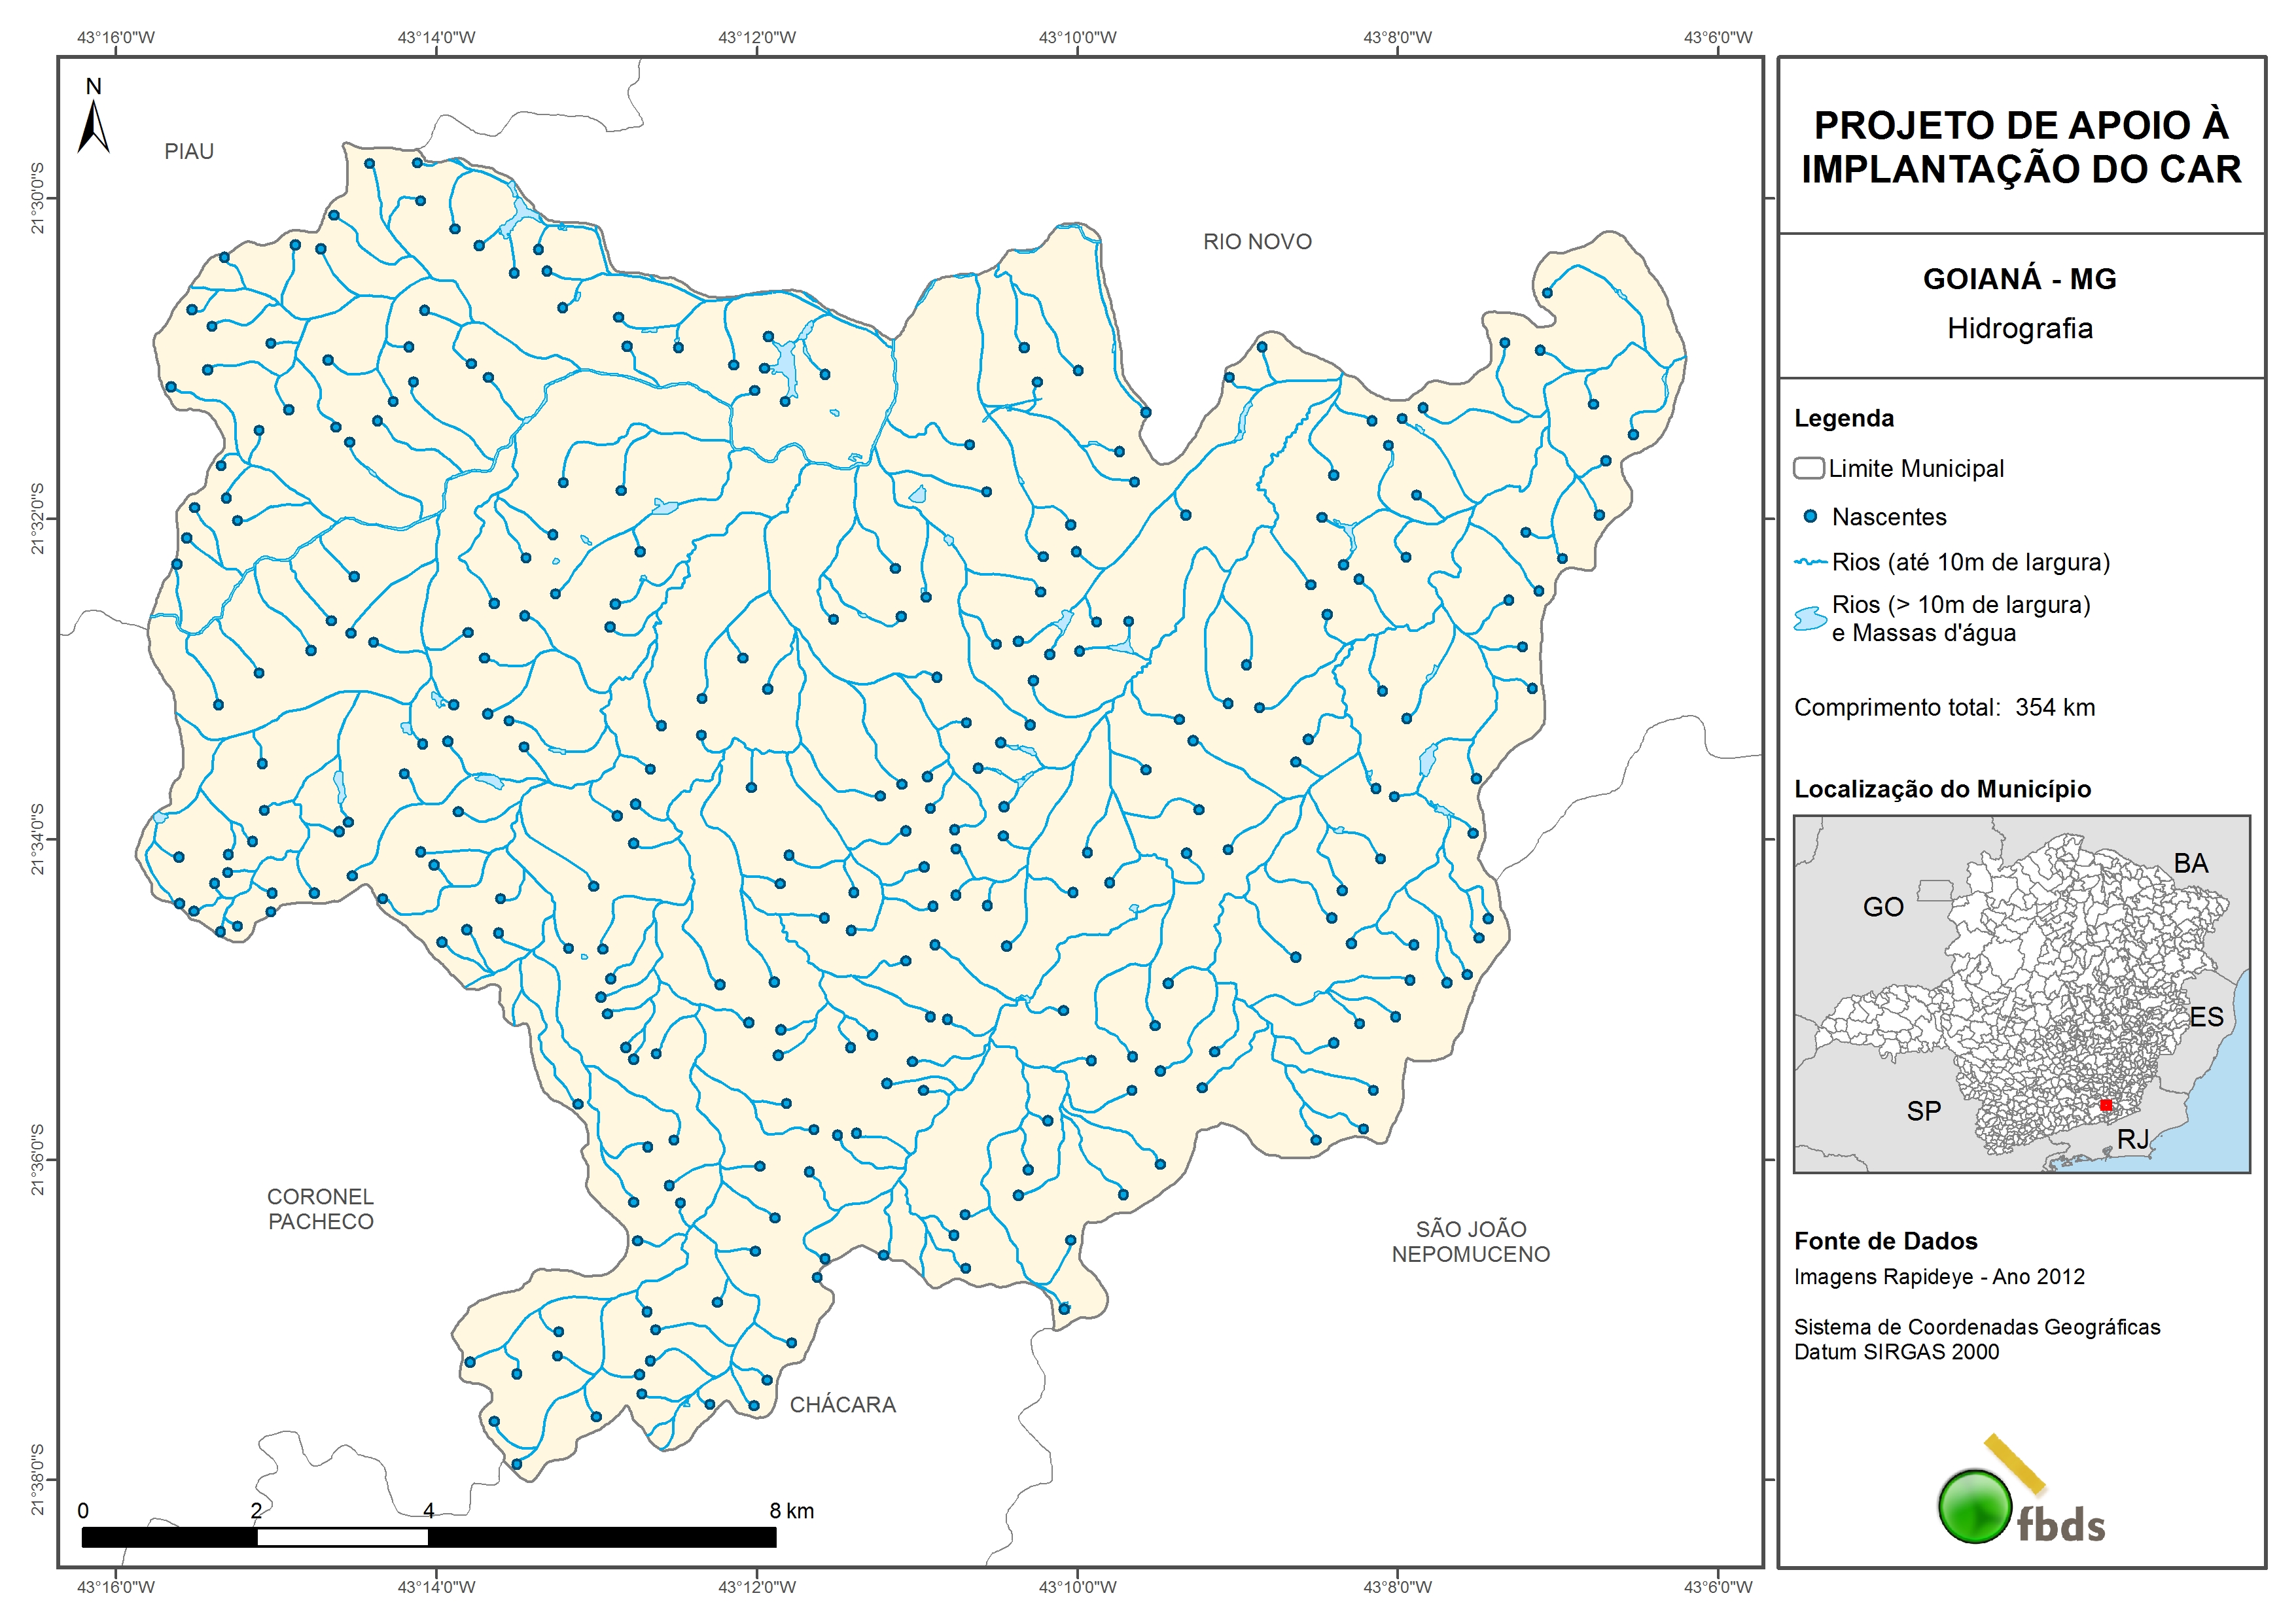Click the SÃO JOÃO NEPOMUCENO label
Screen dimensions: 2296x1623
(1470, 1241)
